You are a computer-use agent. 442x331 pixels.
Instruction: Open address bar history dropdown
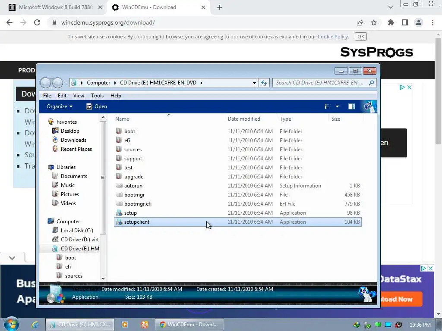(x=254, y=83)
